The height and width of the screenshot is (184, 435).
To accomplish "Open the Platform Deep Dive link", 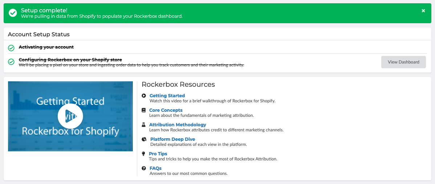I will [x=172, y=139].
